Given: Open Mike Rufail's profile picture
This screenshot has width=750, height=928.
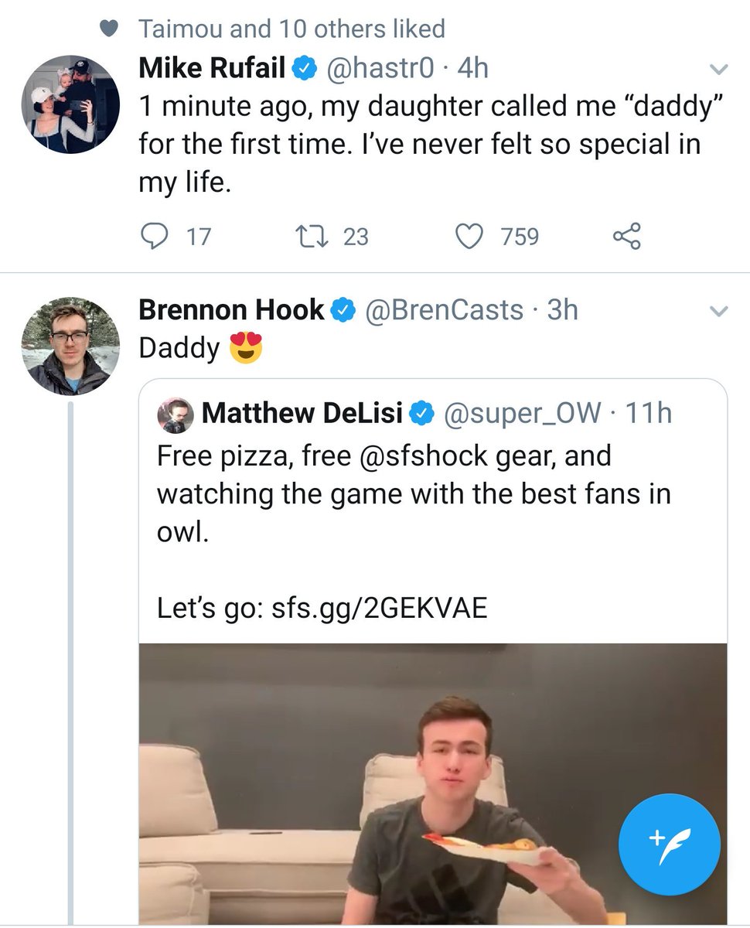Looking at the screenshot, I should pos(70,104).
